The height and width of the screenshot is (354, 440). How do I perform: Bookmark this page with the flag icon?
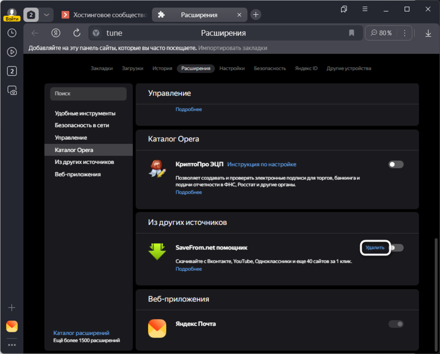click(x=351, y=33)
